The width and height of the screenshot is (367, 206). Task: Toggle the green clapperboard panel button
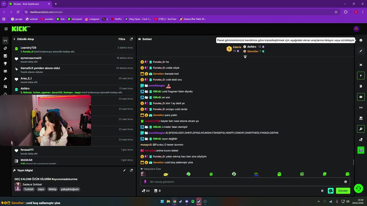361,150
